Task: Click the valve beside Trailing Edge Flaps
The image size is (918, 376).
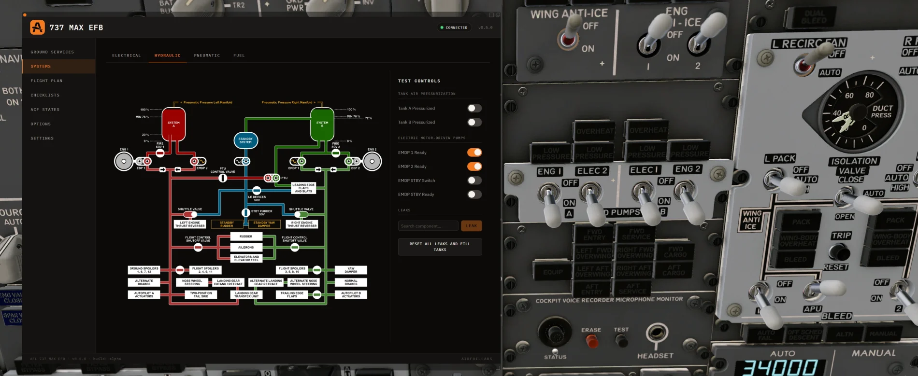Action: (317, 294)
